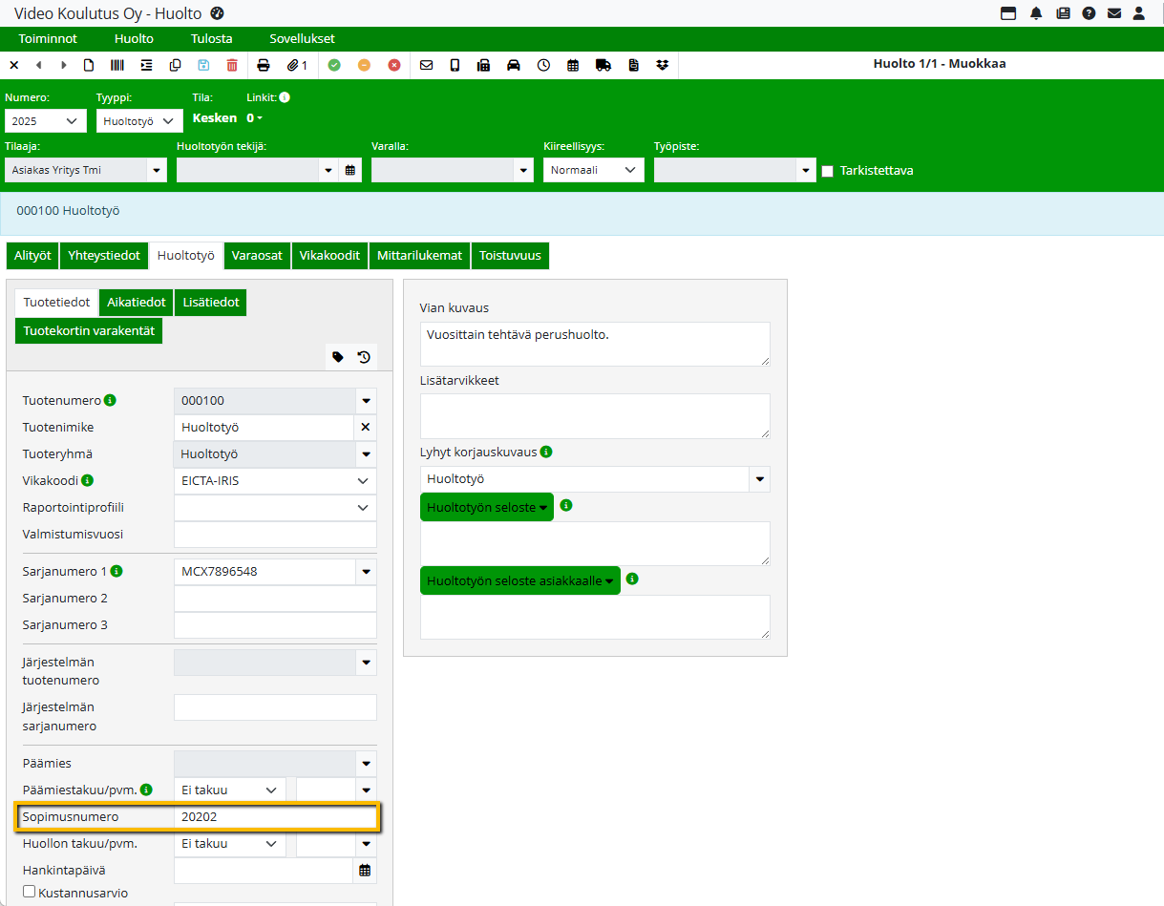This screenshot has width=1164, height=906.
Task: Click the green checkmark status icon
Action: pyautogui.click(x=334, y=65)
